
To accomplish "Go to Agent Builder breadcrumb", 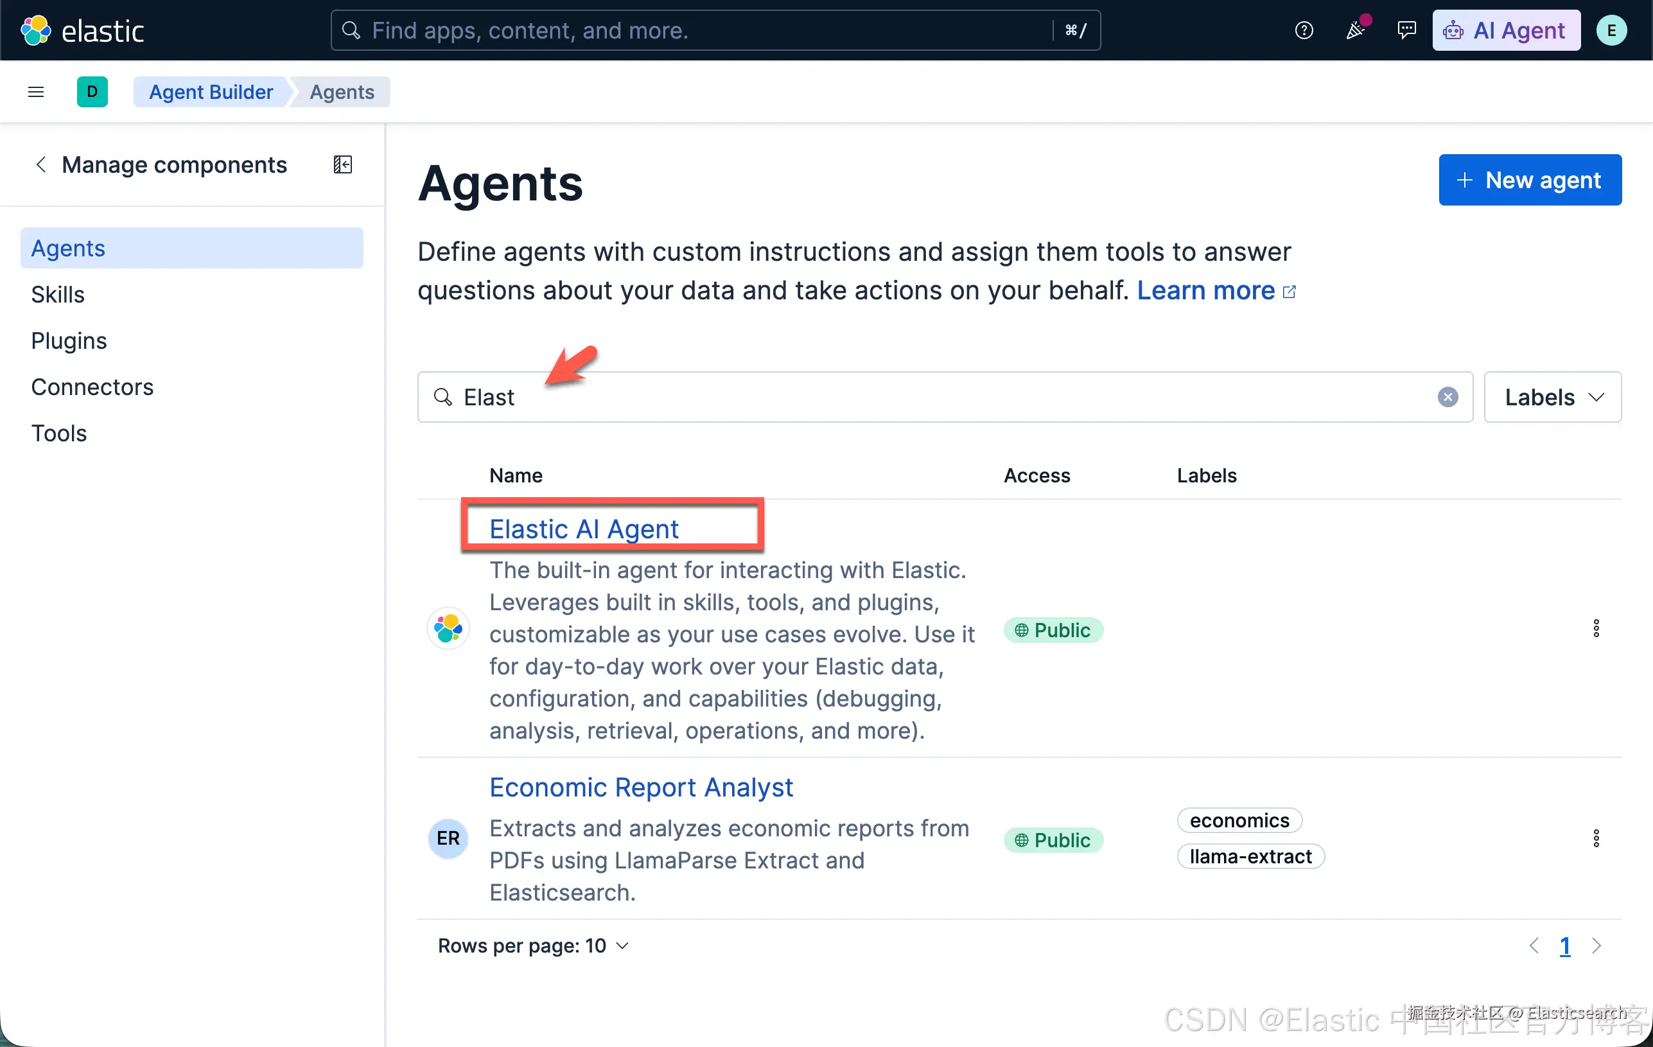I will pyautogui.click(x=211, y=92).
